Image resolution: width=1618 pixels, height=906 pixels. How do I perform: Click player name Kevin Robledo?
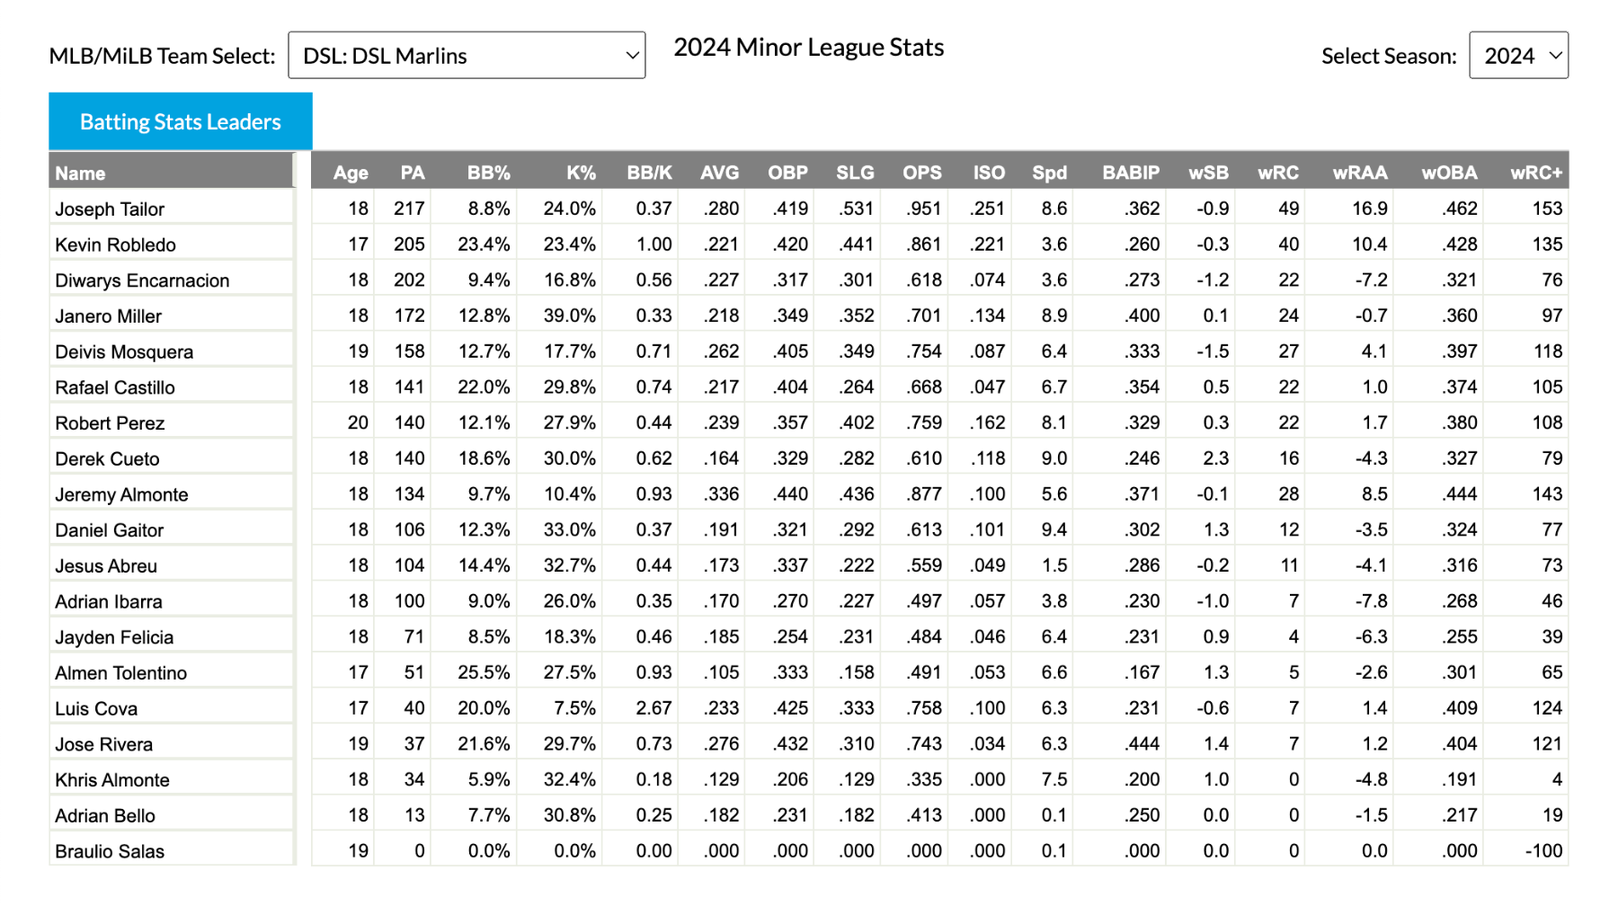click(x=115, y=244)
